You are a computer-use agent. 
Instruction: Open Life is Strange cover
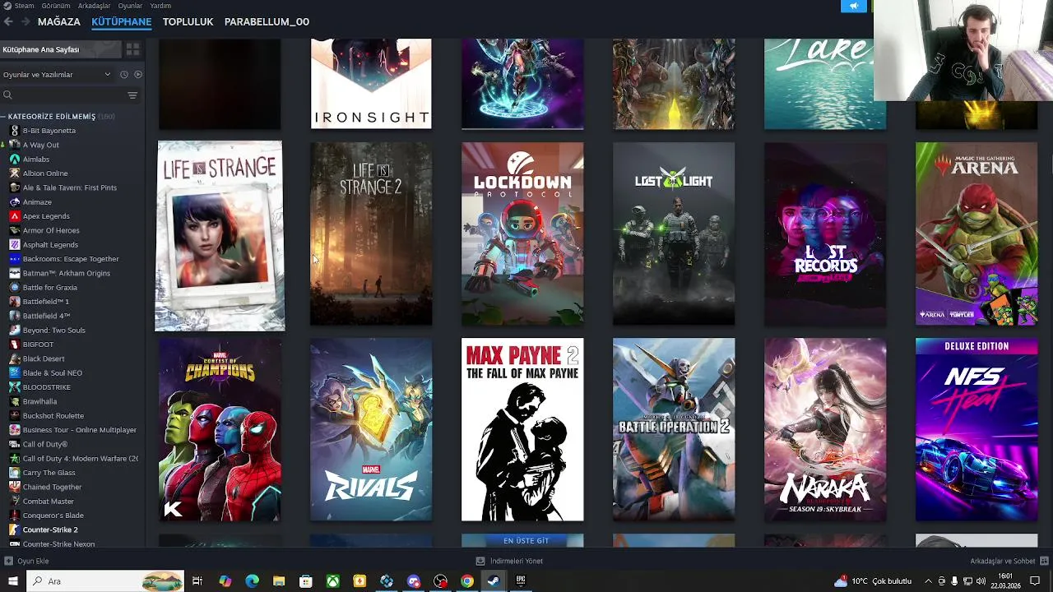tap(220, 236)
